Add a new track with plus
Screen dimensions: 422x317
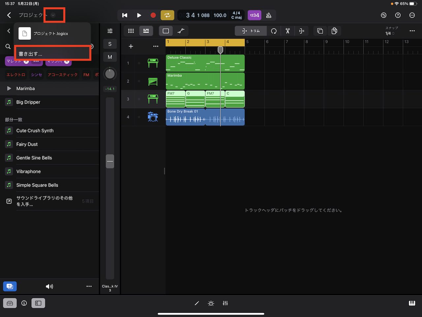[131, 46]
